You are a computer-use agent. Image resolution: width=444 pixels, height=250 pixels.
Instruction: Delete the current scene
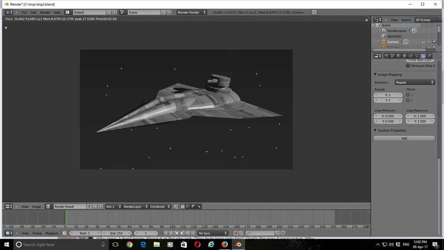(169, 12)
